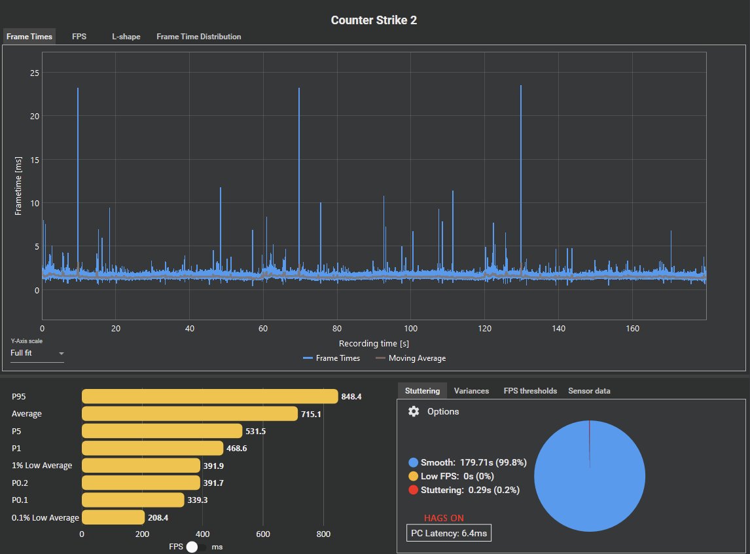Open the Frame Time Distribution tab
This screenshot has height=554, width=750.
(x=198, y=37)
